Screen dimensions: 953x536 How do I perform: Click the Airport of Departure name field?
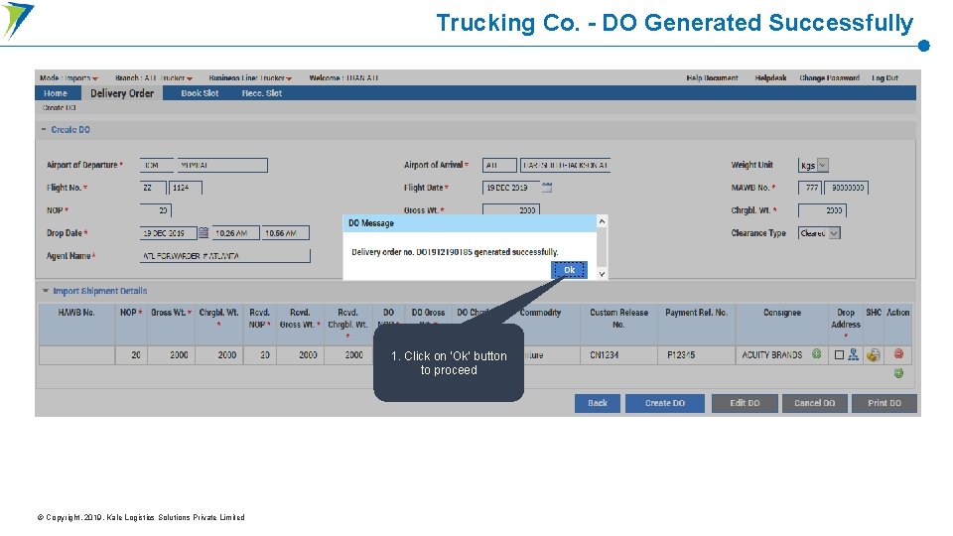point(222,166)
